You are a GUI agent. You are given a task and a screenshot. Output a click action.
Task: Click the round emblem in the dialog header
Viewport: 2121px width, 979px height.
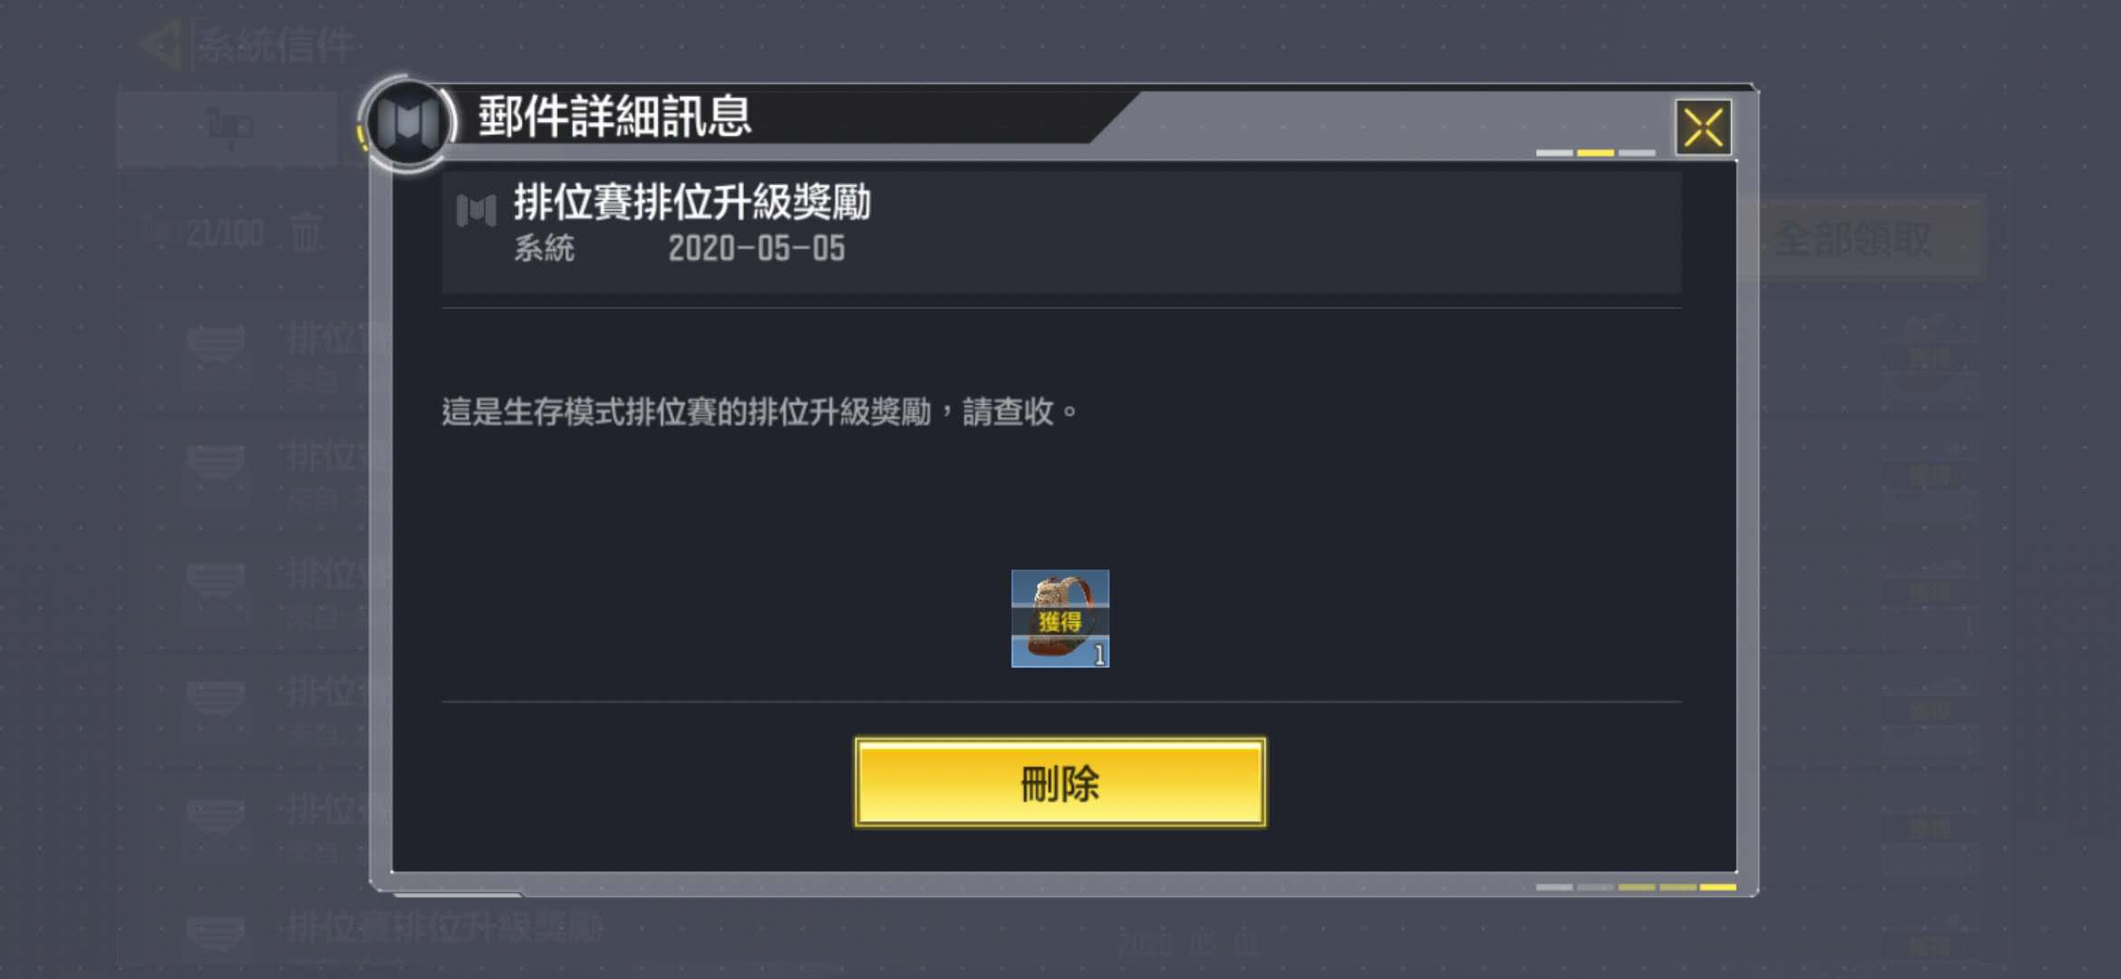[x=408, y=121]
